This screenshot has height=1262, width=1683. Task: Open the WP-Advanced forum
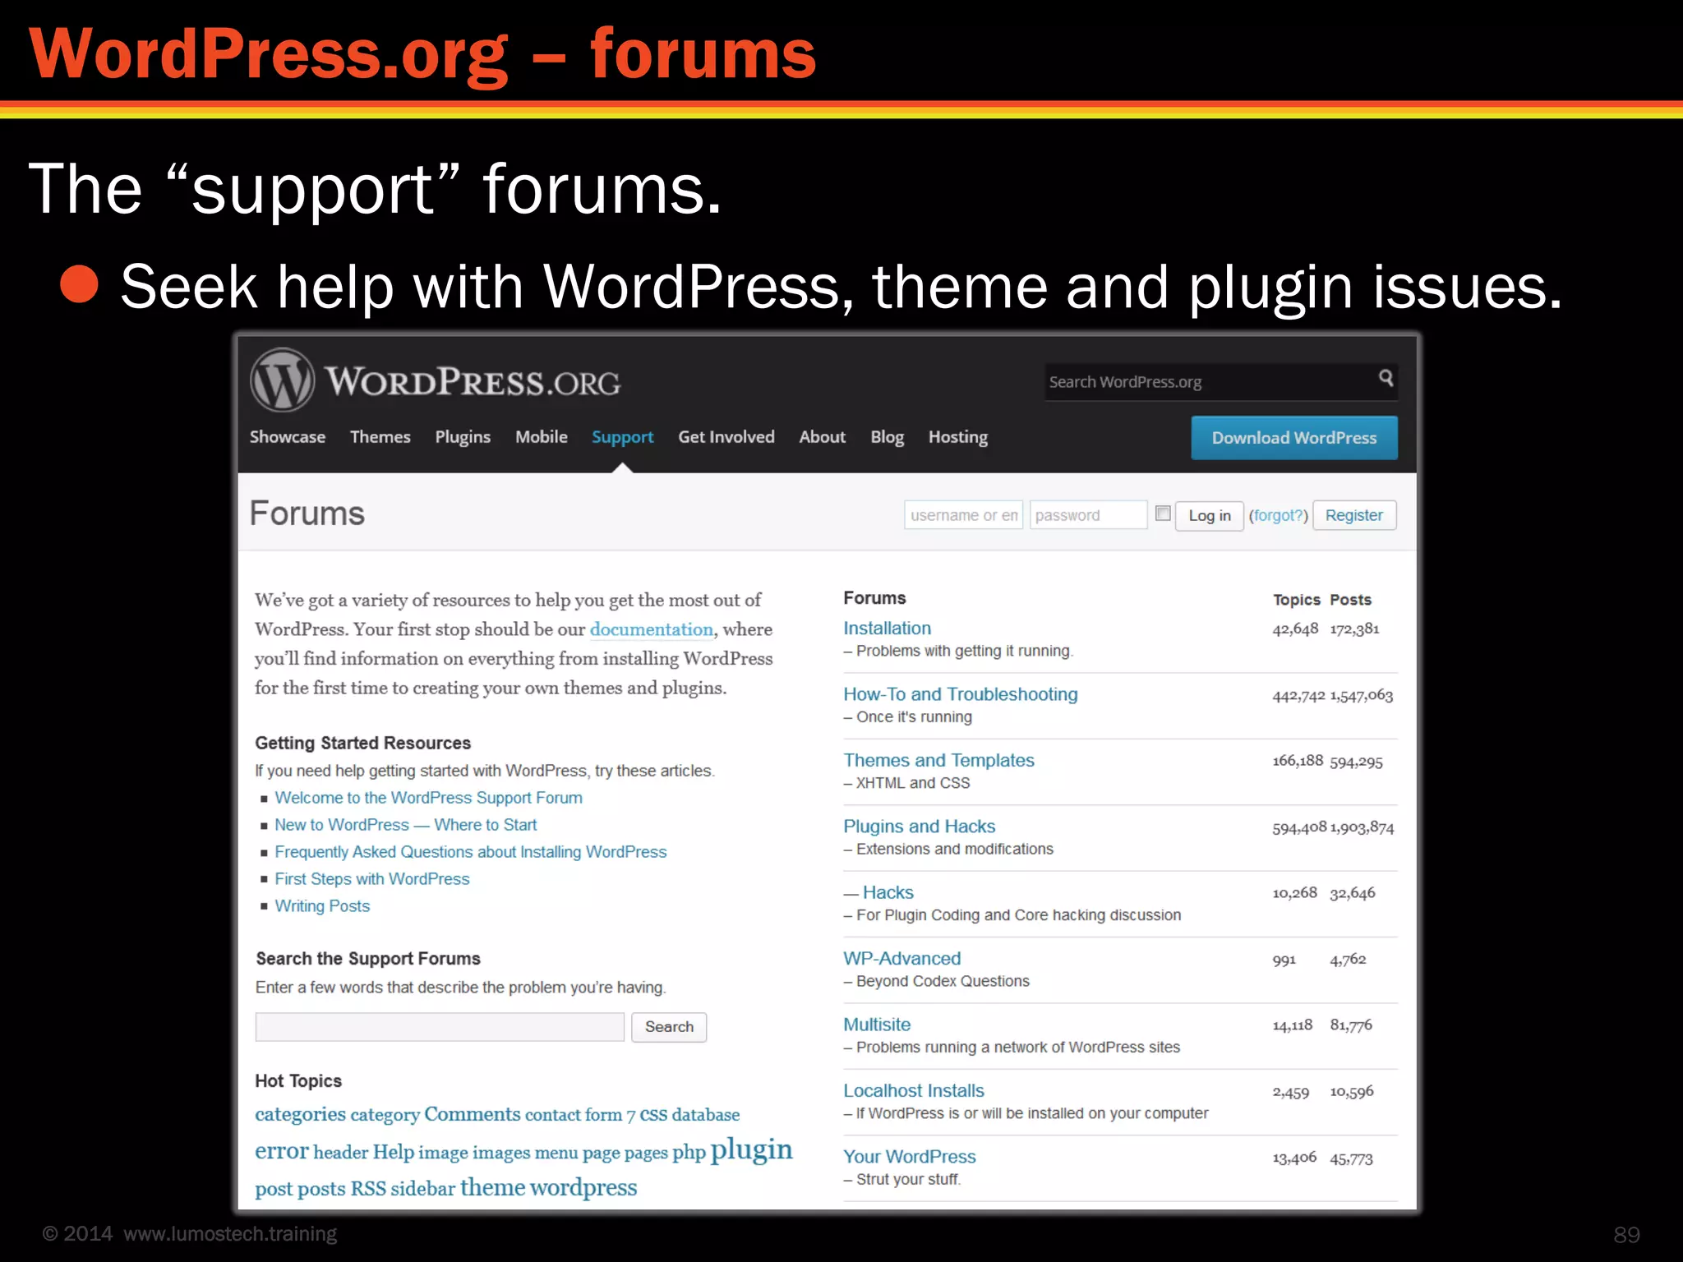point(901,959)
